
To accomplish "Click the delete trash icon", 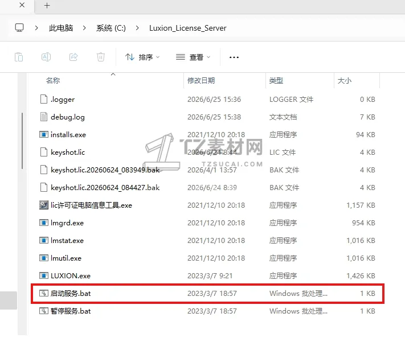I will [x=101, y=57].
